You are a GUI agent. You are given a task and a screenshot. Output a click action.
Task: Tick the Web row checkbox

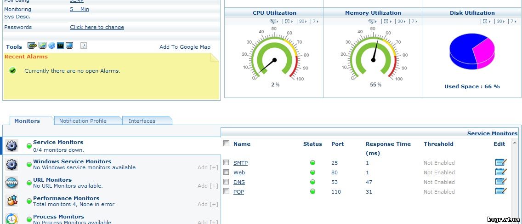pos(226,172)
